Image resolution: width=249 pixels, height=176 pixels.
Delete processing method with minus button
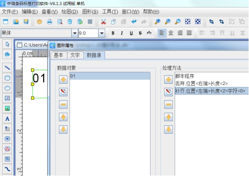tap(169, 104)
